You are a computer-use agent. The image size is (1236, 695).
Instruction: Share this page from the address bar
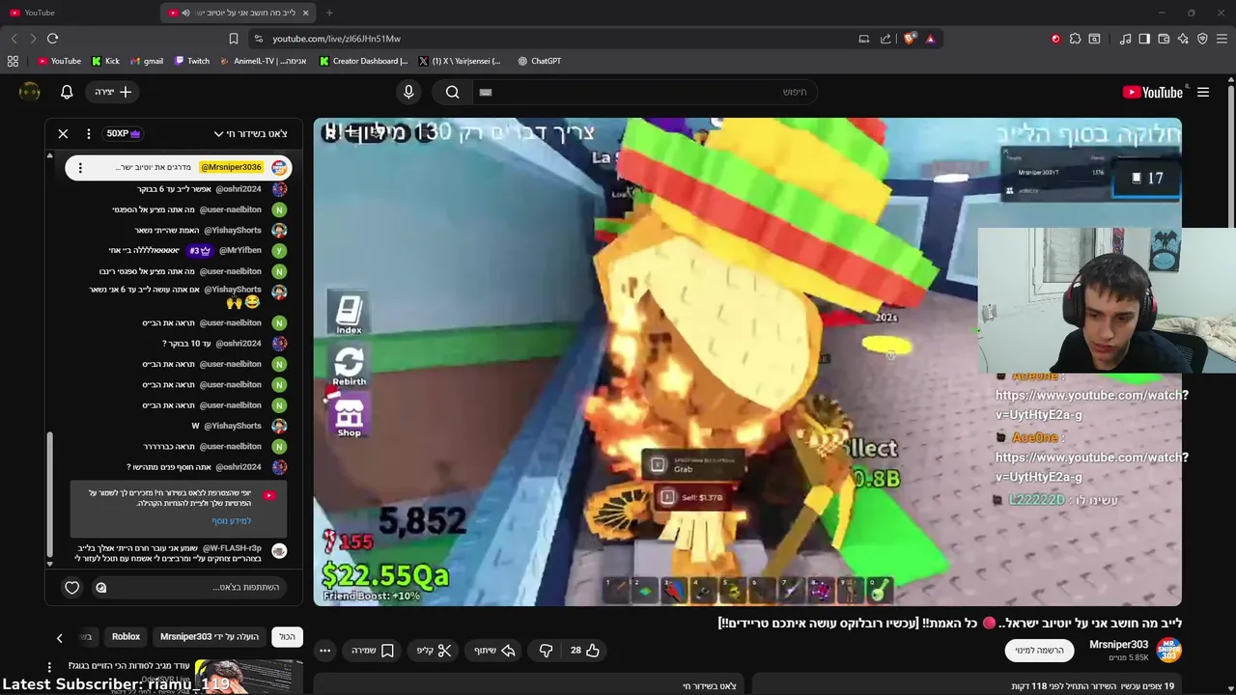point(885,39)
